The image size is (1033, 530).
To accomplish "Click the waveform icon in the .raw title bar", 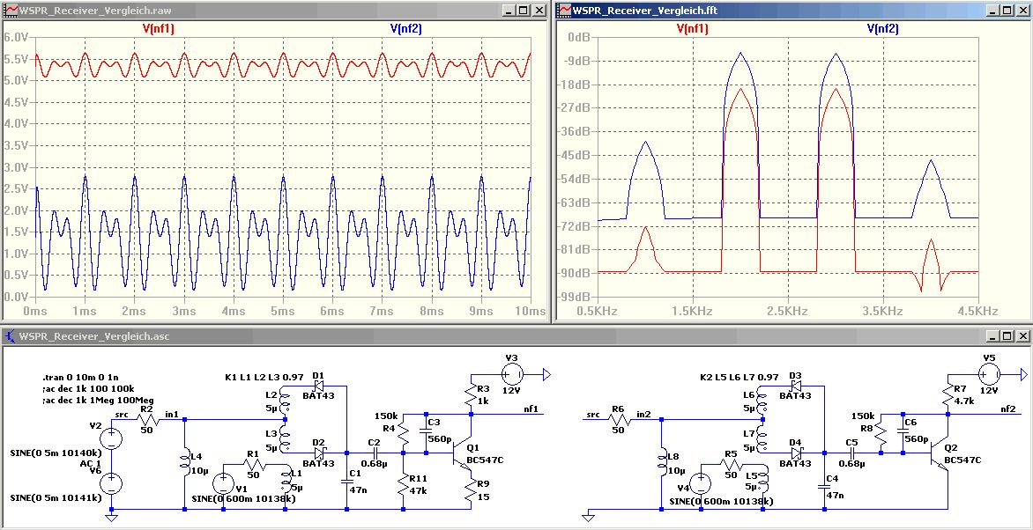I will (x=11, y=10).
